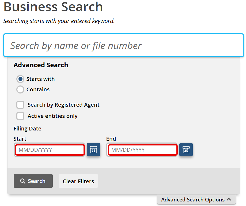Select the Contains radio button
This screenshot has width=246, height=206.
20,89
